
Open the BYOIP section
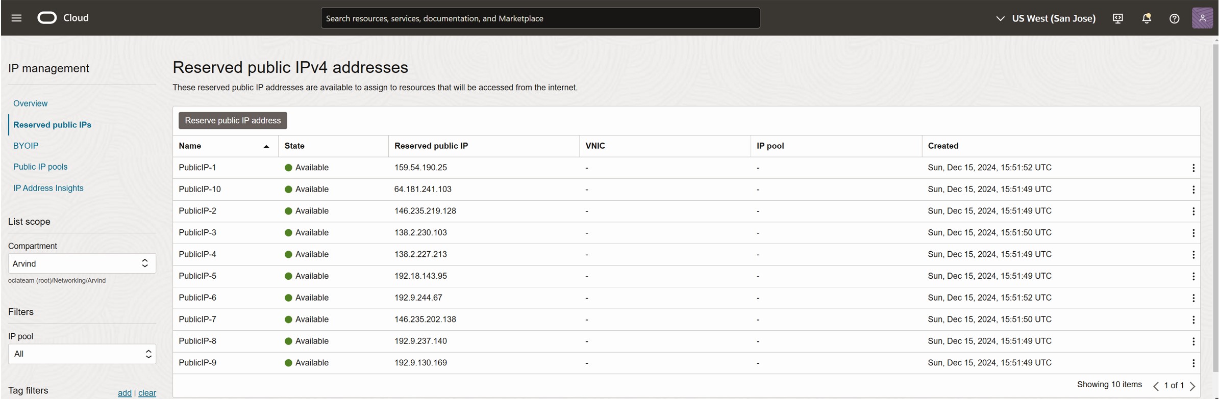[26, 146]
